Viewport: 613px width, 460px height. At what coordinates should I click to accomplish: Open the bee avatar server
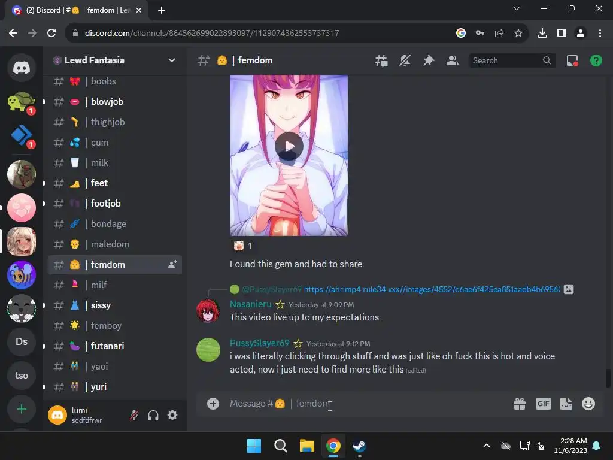tap(22, 274)
